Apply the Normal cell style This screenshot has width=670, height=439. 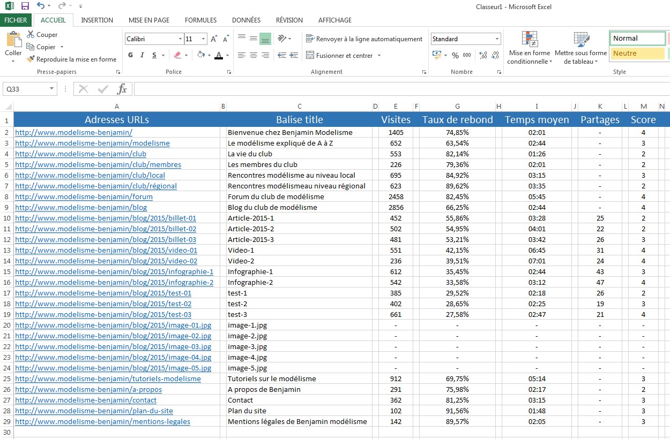point(637,39)
